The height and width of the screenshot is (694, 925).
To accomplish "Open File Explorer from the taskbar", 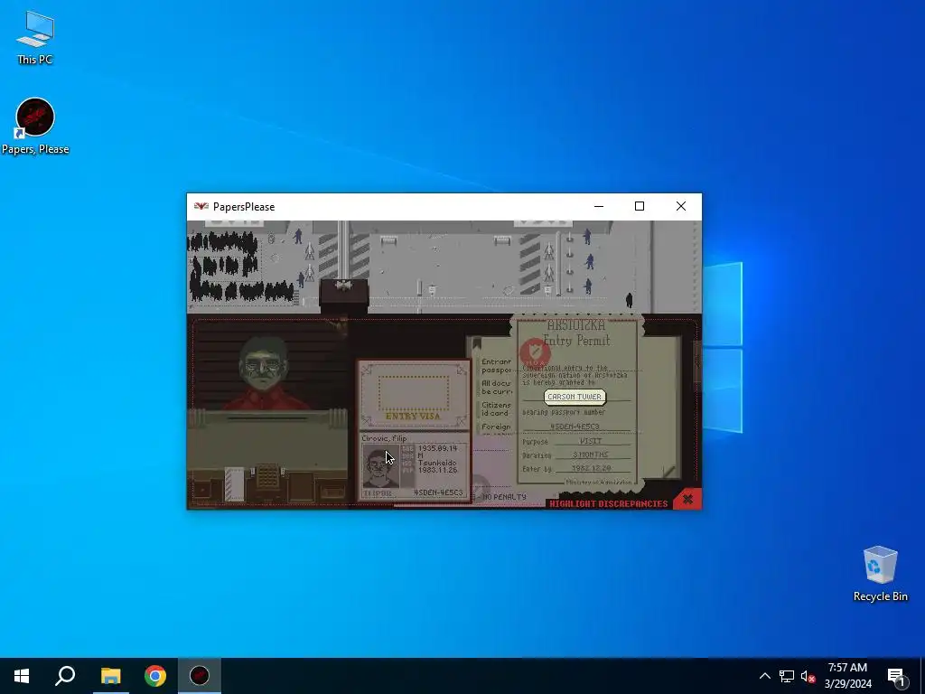I will click(x=110, y=676).
